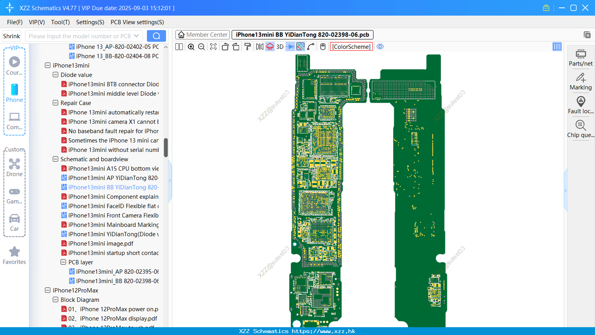Fit the board to the window
This screenshot has height=335, width=595.
point(213,46)
